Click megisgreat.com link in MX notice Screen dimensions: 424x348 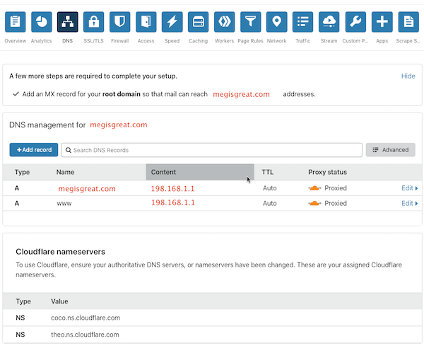click(x=241, y=94)
